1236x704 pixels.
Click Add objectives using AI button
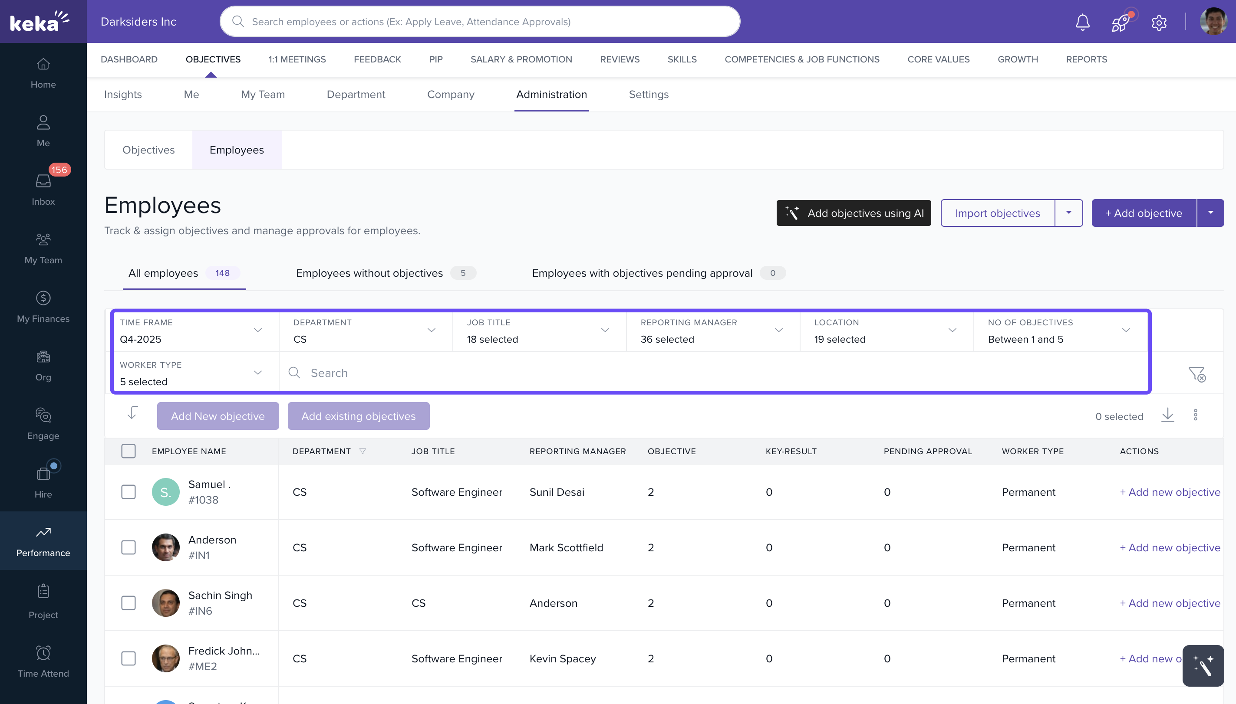click(x=854, y=213)
